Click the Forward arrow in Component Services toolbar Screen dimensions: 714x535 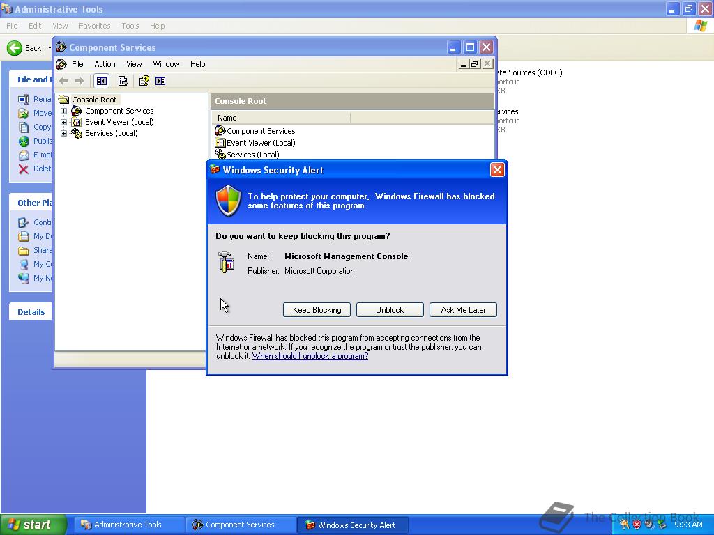click(x=79, y=81)
